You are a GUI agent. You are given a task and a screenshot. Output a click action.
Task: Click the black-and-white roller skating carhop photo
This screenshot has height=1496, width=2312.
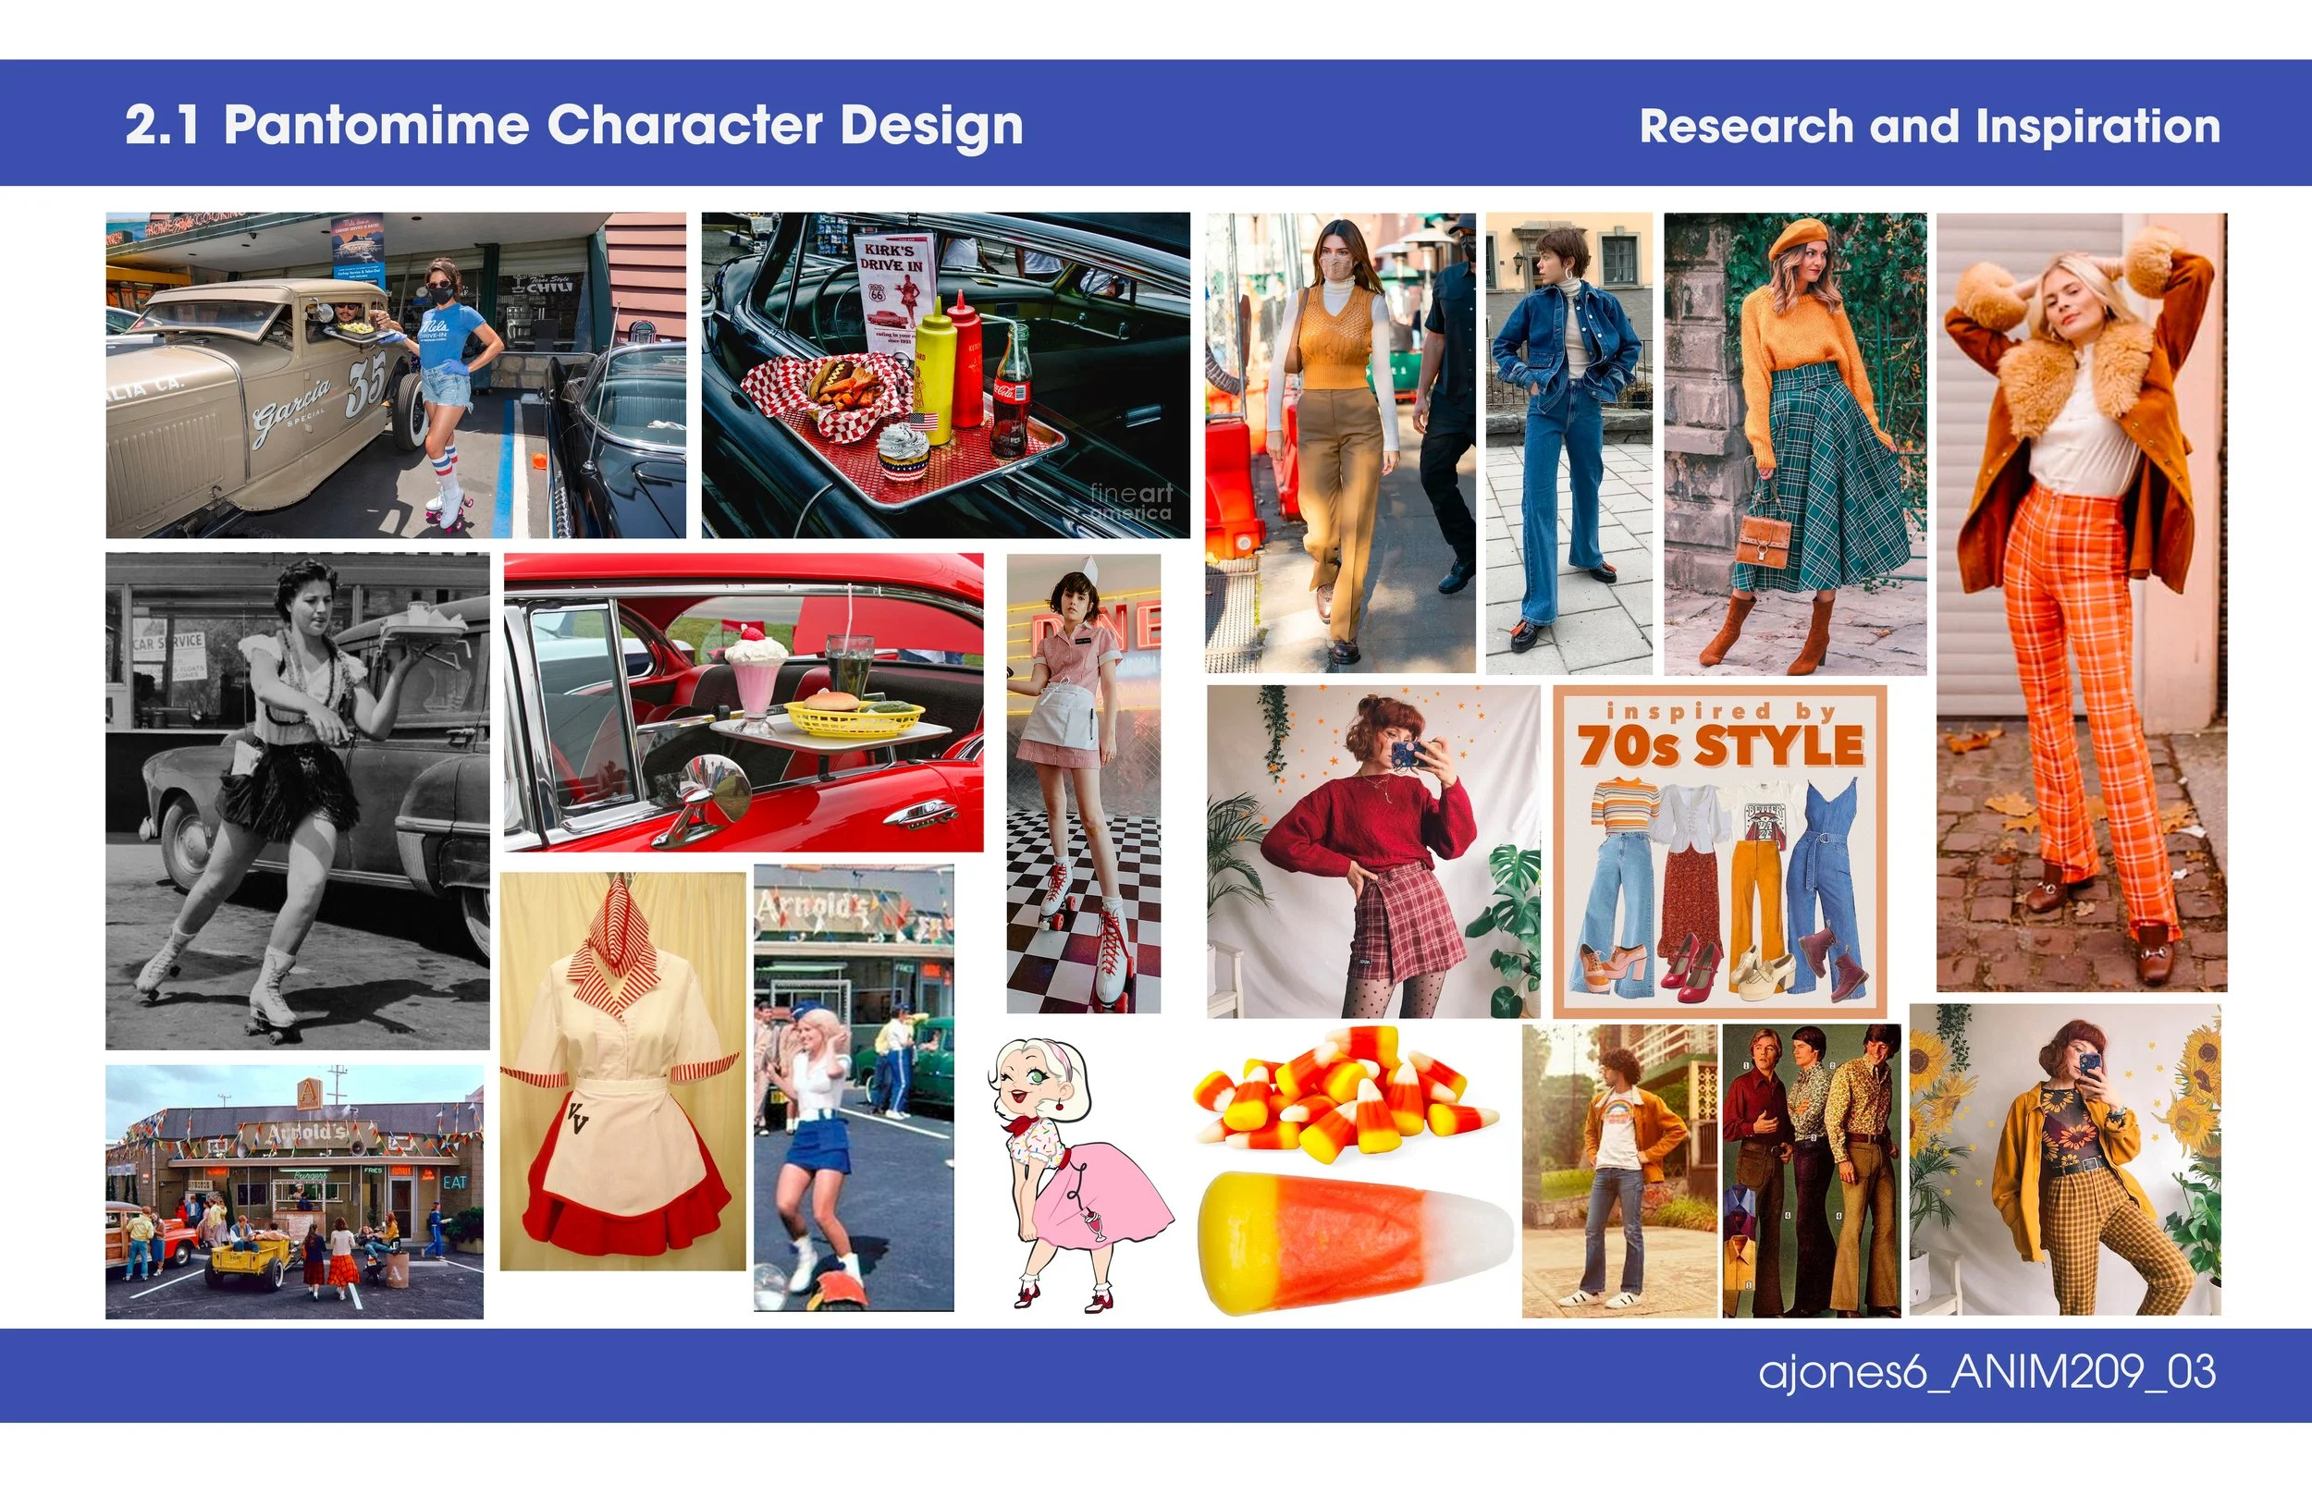[x=297, y=801]
